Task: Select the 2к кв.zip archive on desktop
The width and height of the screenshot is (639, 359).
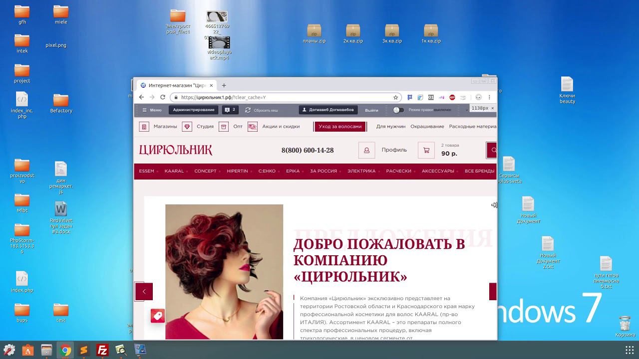Action: (x=353, y=34)
